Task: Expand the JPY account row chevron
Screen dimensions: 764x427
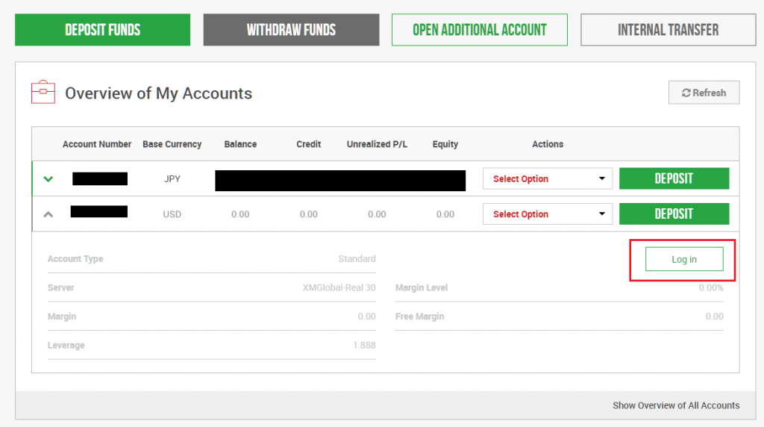Action: [48, 179]
